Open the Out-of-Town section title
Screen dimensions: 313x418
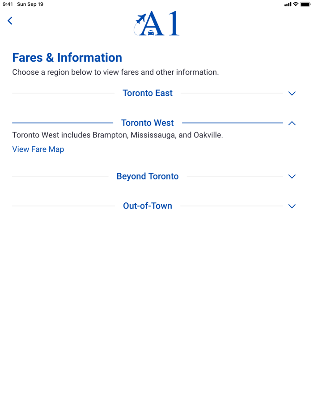[x=148, y=206]
